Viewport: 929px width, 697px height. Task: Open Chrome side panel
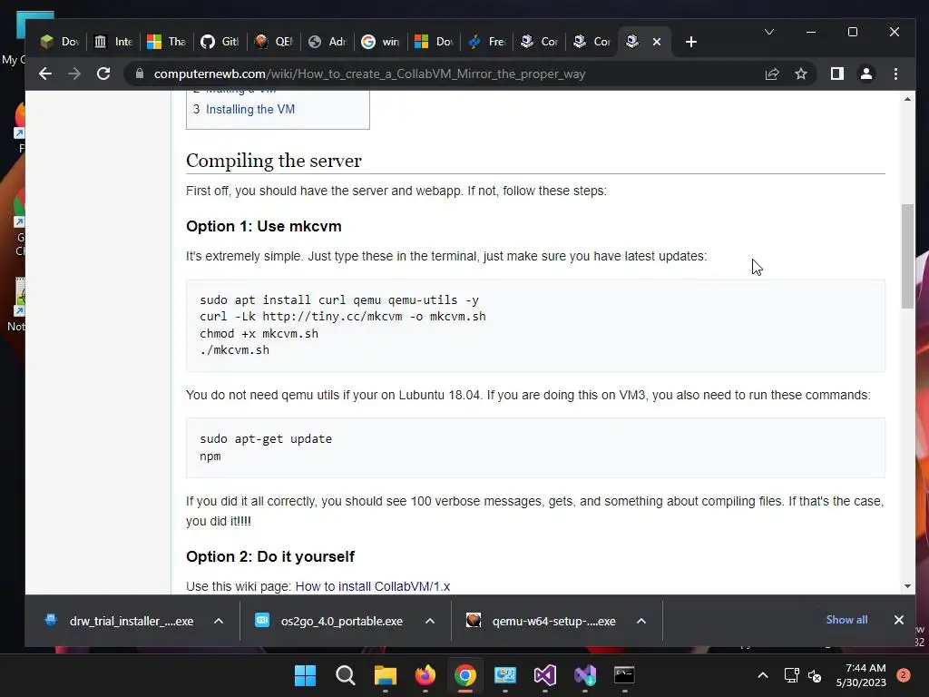click(x=836, y=74)
